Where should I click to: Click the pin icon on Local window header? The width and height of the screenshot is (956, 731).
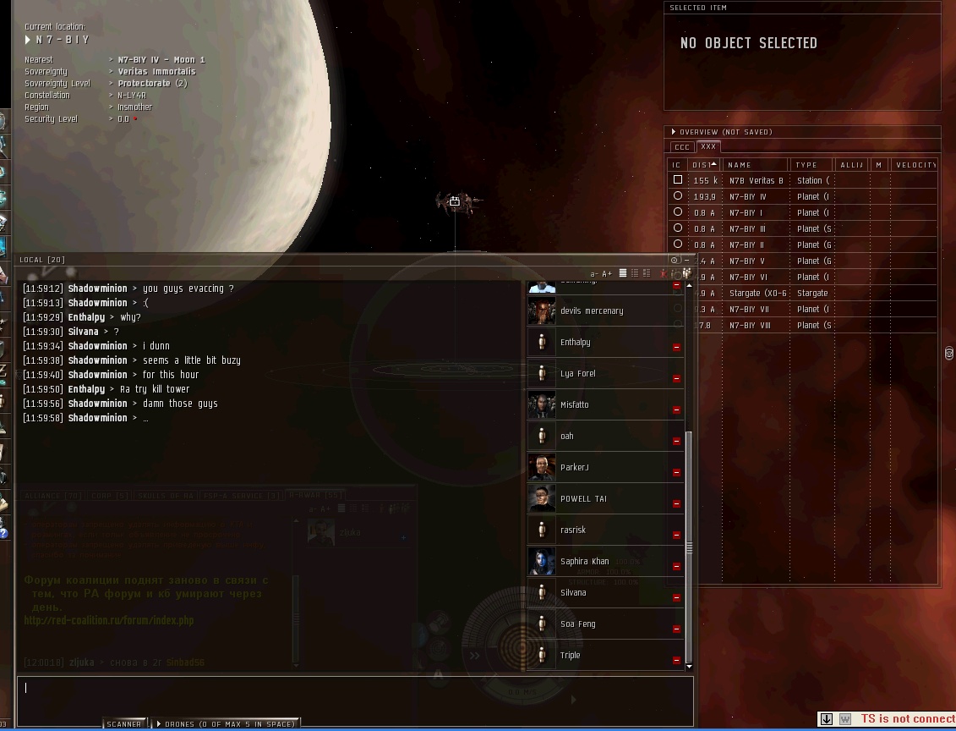(675, 260)
